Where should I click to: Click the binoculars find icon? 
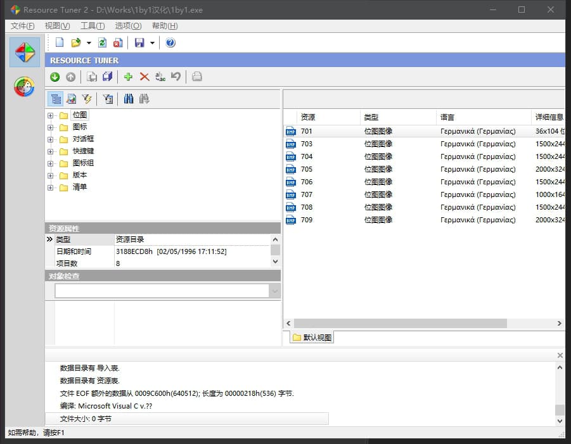[x=129, y=99]
